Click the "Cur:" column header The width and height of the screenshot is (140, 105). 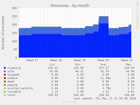[x=53, y=65]
